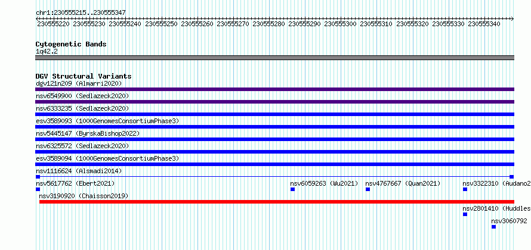Open the nsv3060792 label

(510, 221)
